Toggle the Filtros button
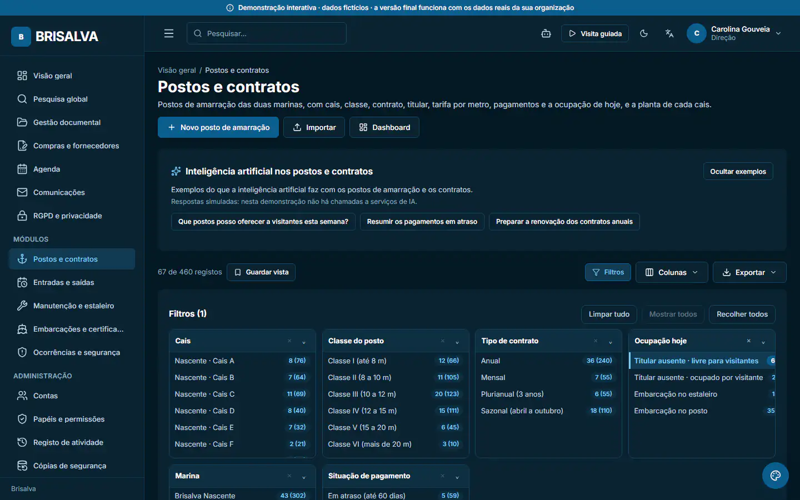Image resolution: width=800 pixels, height=500 pixels. coord(608,272)
